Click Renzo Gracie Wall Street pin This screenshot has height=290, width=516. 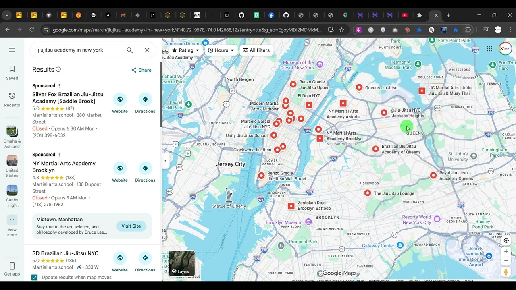click(x=261, y=176)
